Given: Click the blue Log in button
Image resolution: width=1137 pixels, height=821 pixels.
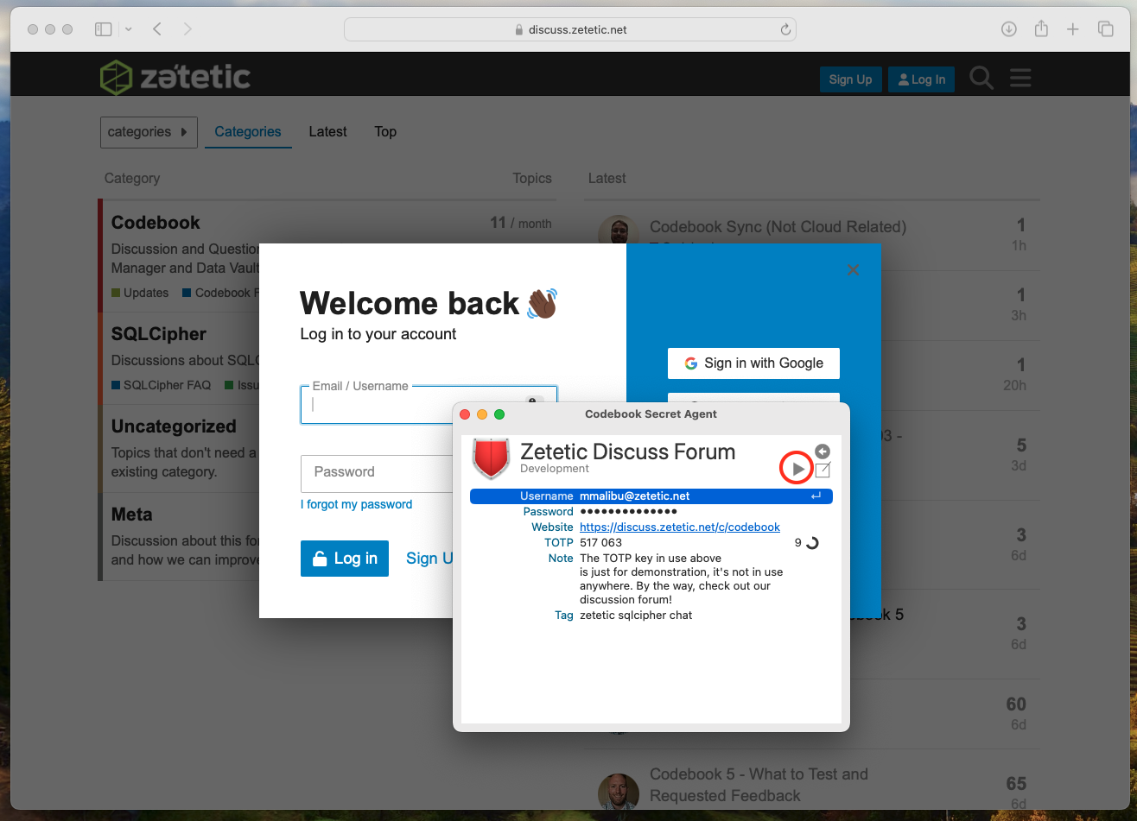Looking at the screenshot, I should click(345, 559).
